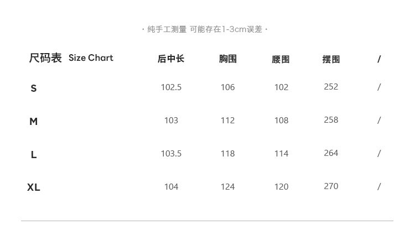Screen dimensions: 415x230
Task: Click the 腰围 column header
Action: tap(281, 59)
